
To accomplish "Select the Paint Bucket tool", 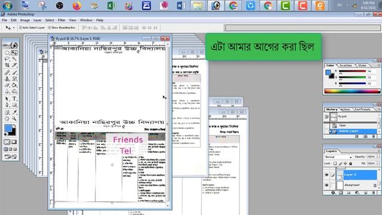I will (14, 85).
